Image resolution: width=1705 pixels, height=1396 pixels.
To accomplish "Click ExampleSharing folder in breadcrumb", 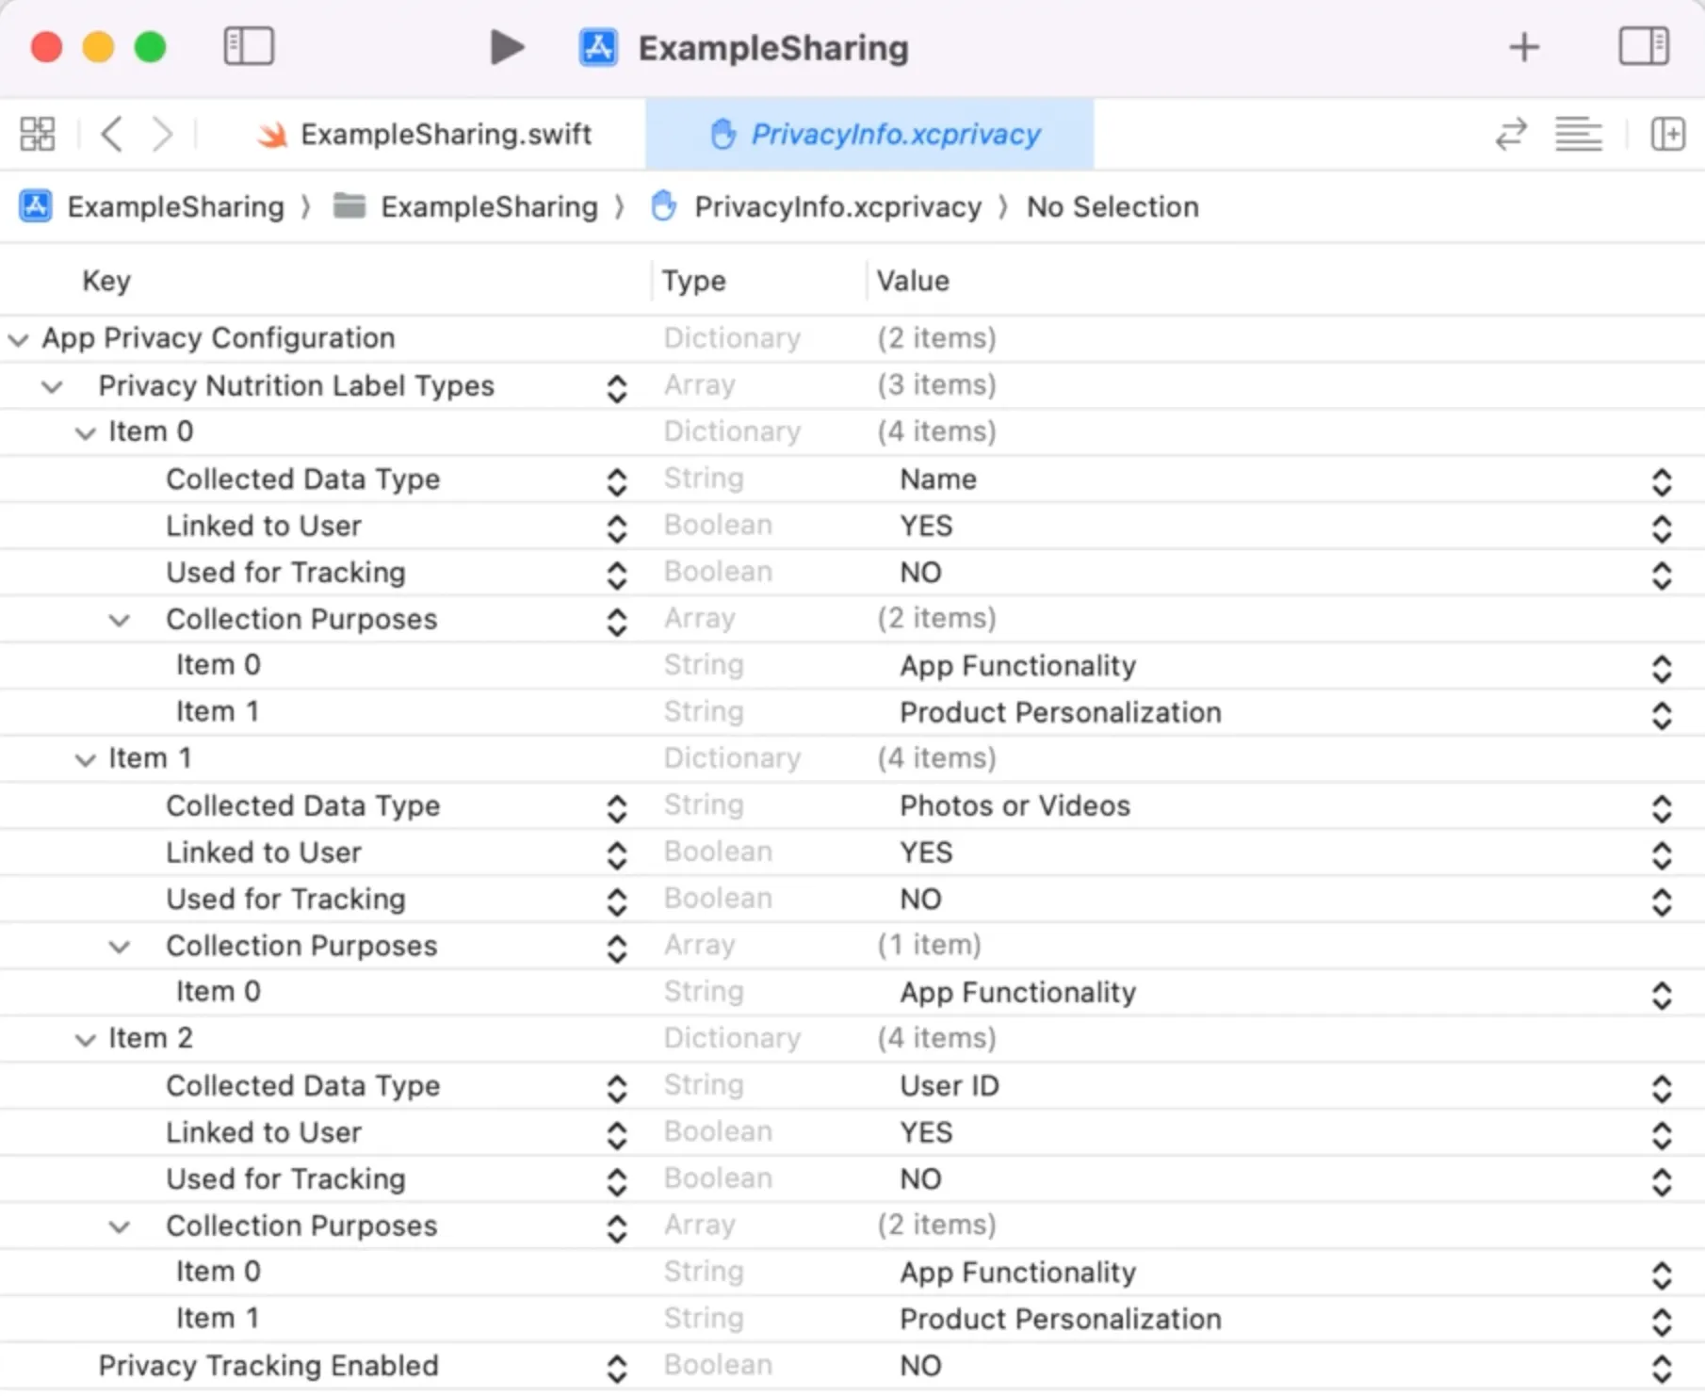I will [x=489, y=206].
